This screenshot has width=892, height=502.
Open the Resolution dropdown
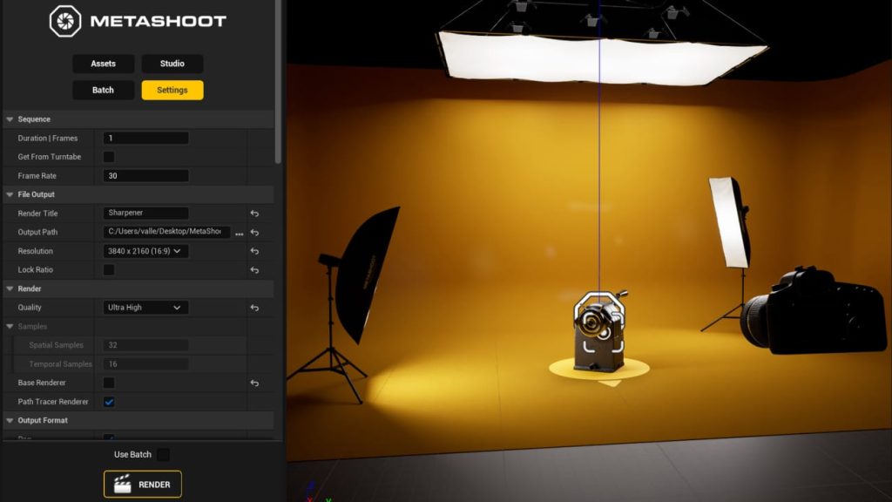pyautogui.click(x=145, y=251)
